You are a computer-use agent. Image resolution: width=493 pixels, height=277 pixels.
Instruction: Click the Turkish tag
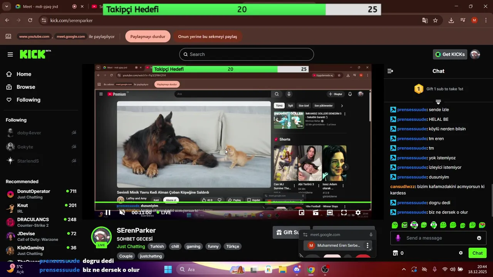click(157, 247)
